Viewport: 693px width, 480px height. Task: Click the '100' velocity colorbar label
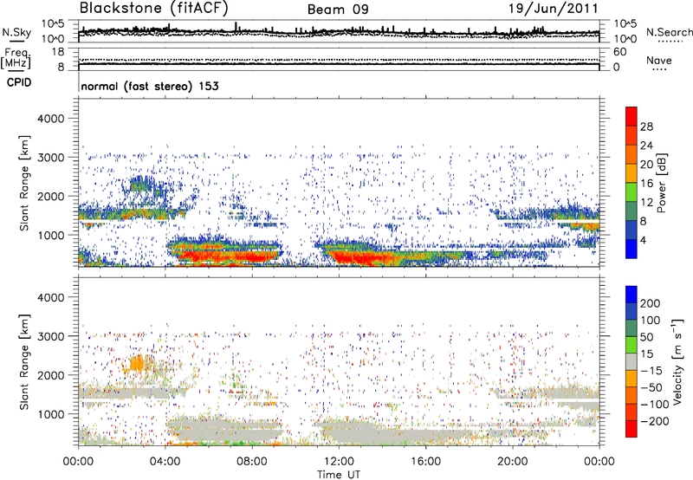(x=651, y=321)
